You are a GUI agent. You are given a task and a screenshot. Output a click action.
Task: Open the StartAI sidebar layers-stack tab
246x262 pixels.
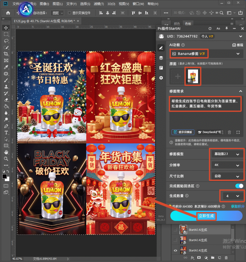click(x=161, y=58)
